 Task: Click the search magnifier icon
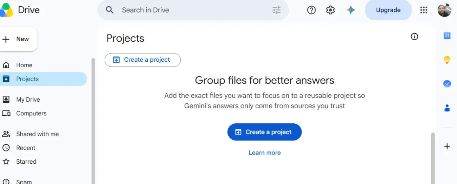[x=110, y=10]
